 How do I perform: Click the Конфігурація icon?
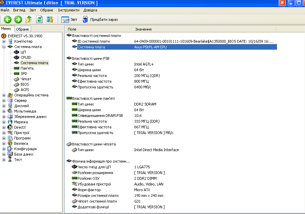(x=10, y=149)
